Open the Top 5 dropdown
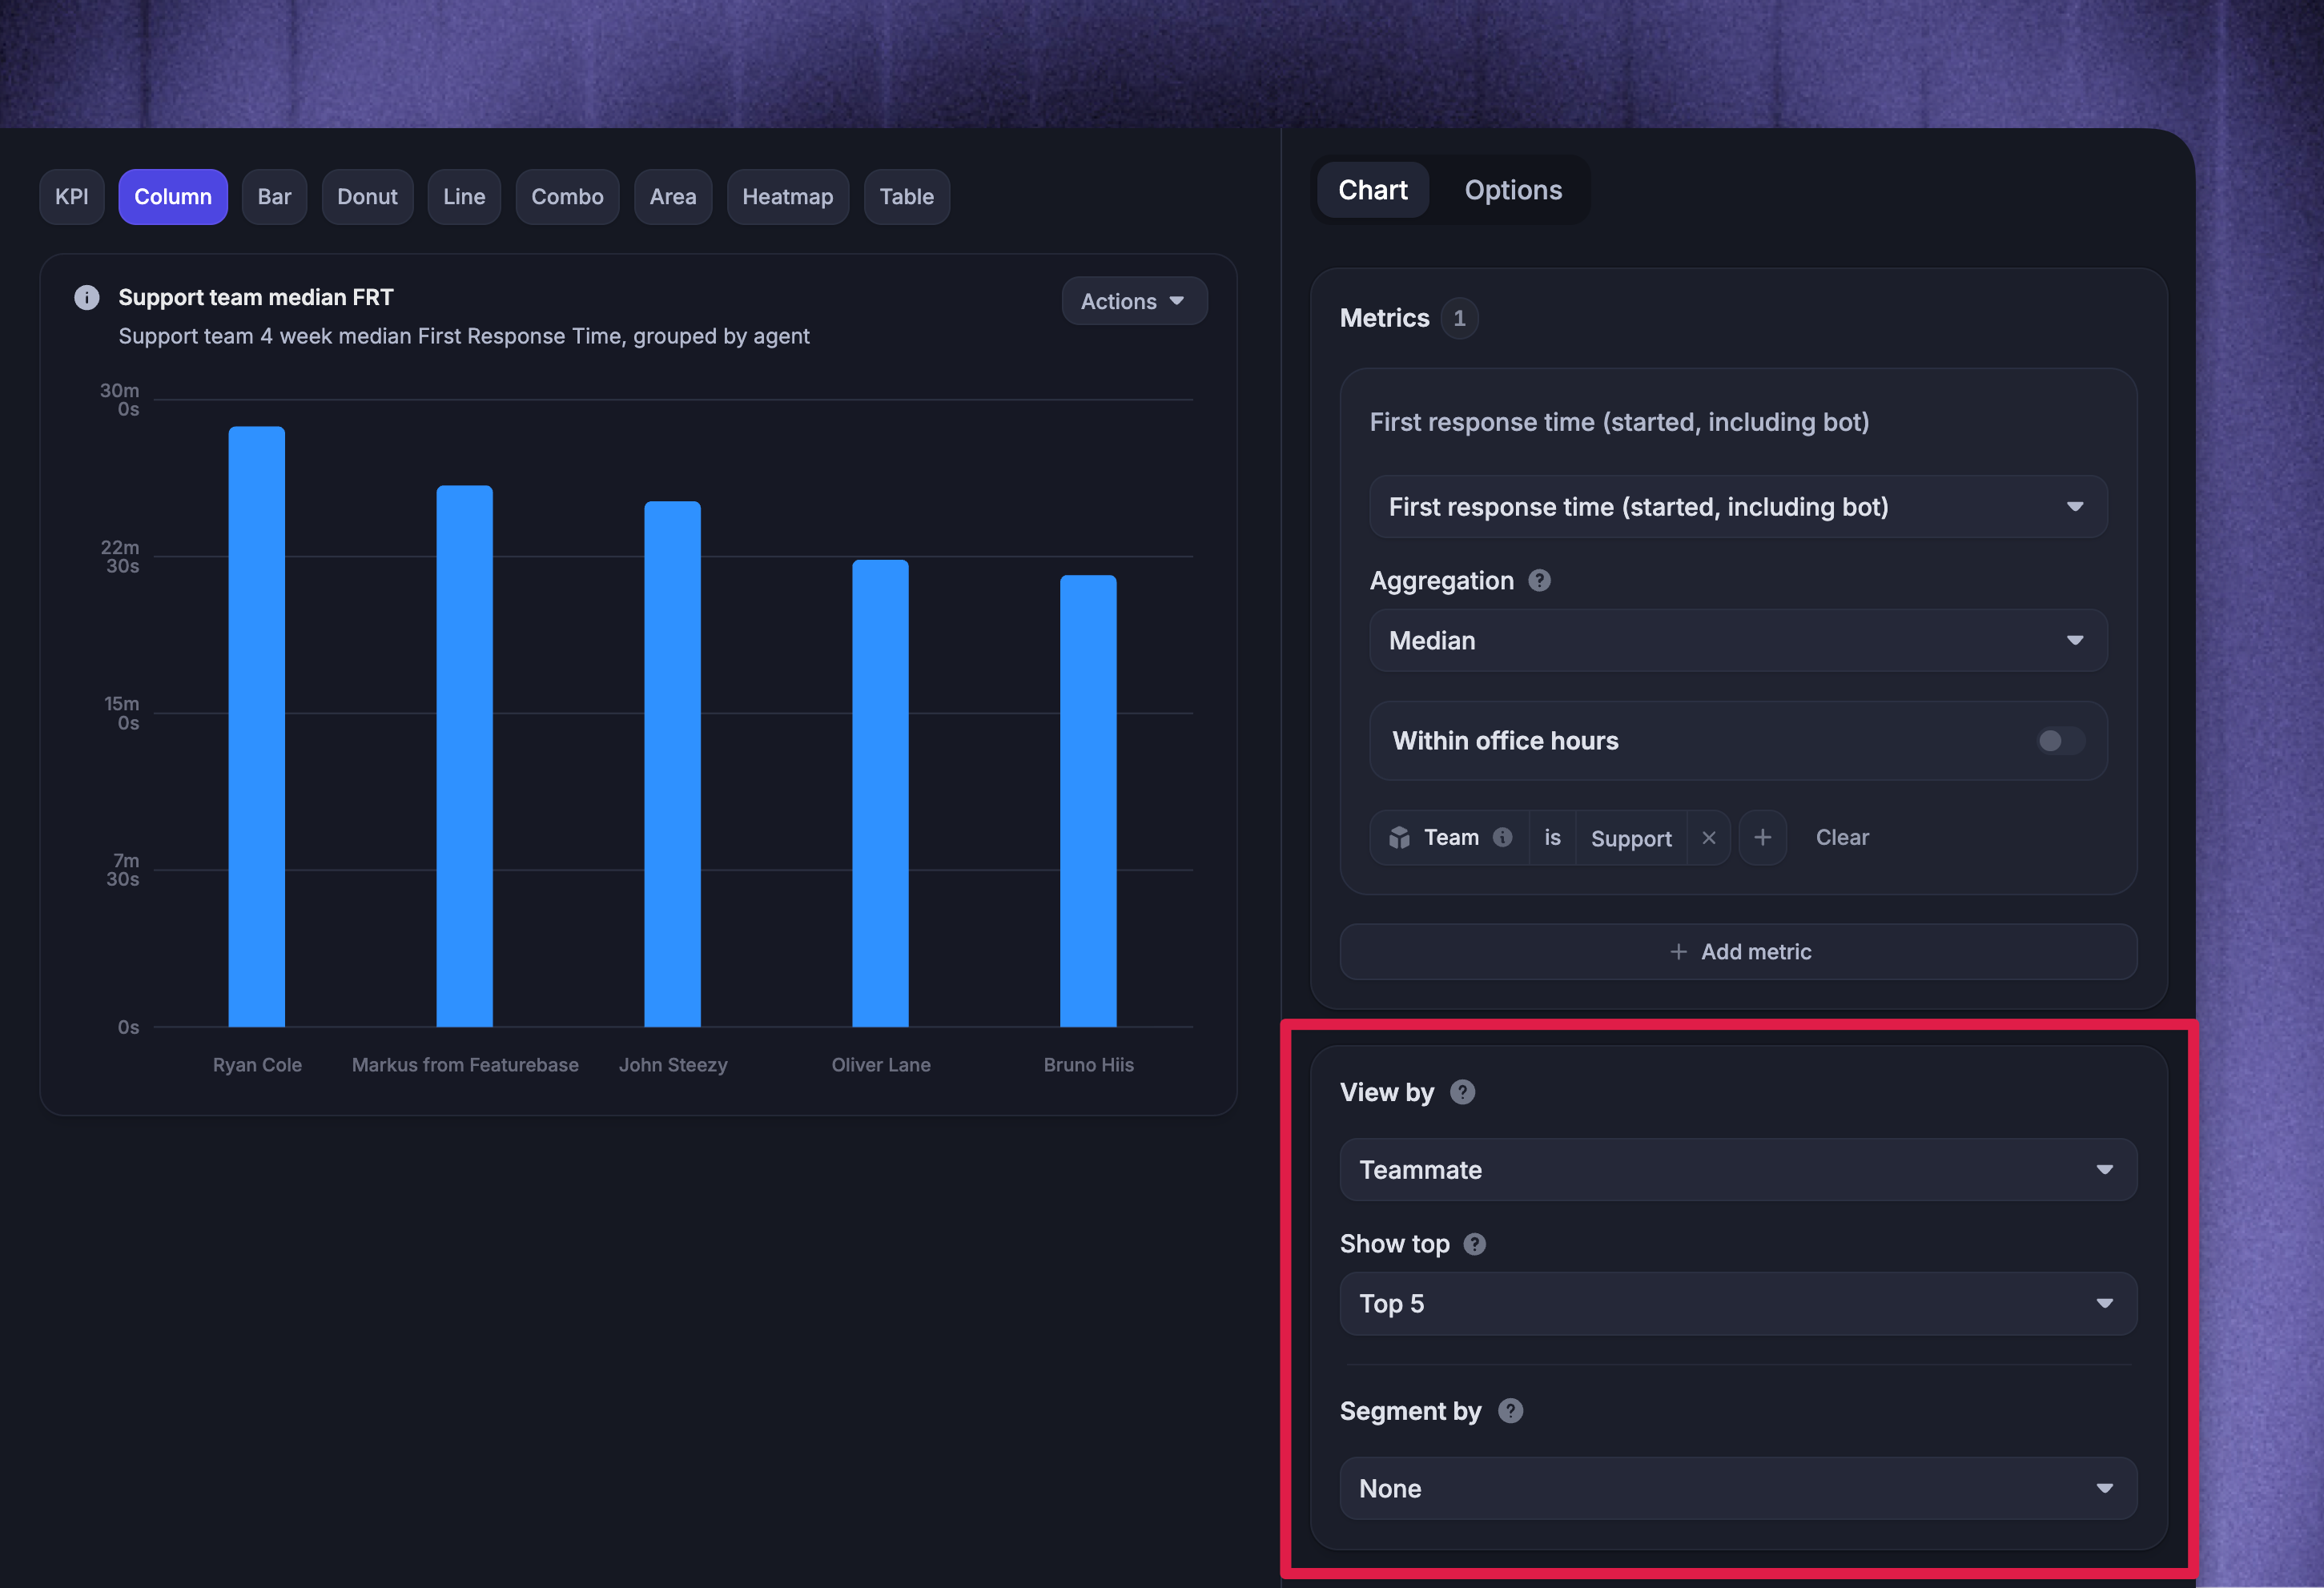 (x=1738, y=1304)
